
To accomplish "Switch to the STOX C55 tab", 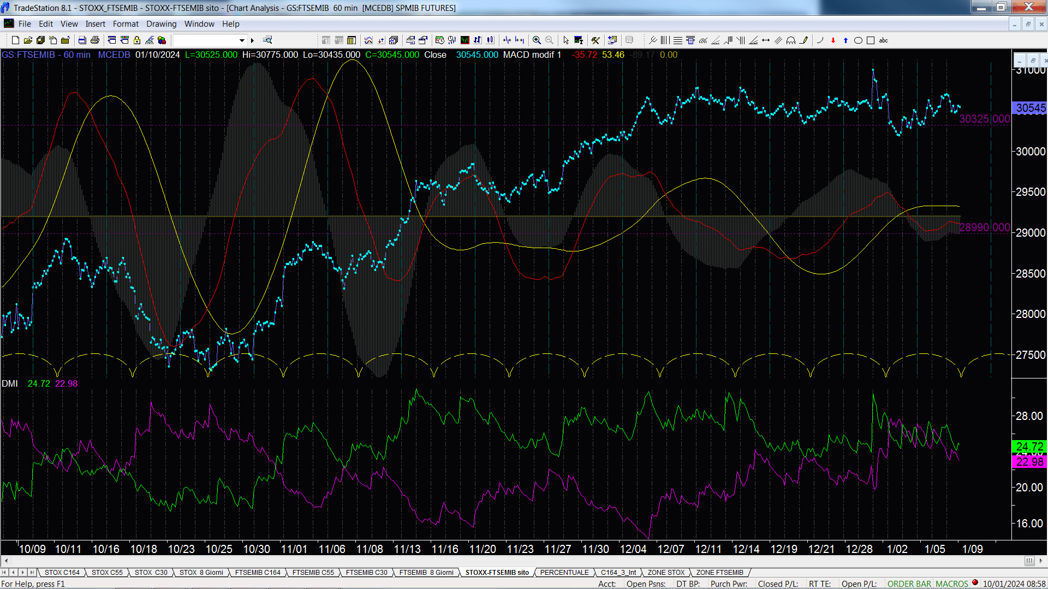I will point(107,572).
